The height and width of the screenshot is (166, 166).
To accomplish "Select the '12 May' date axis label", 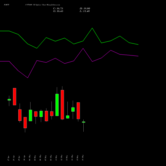I will pyautogui.click(x=62, y=158).
